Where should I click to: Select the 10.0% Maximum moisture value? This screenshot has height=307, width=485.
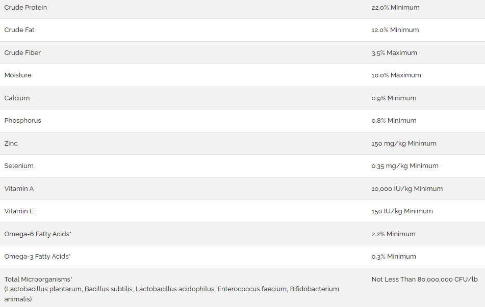pos(396,75)
